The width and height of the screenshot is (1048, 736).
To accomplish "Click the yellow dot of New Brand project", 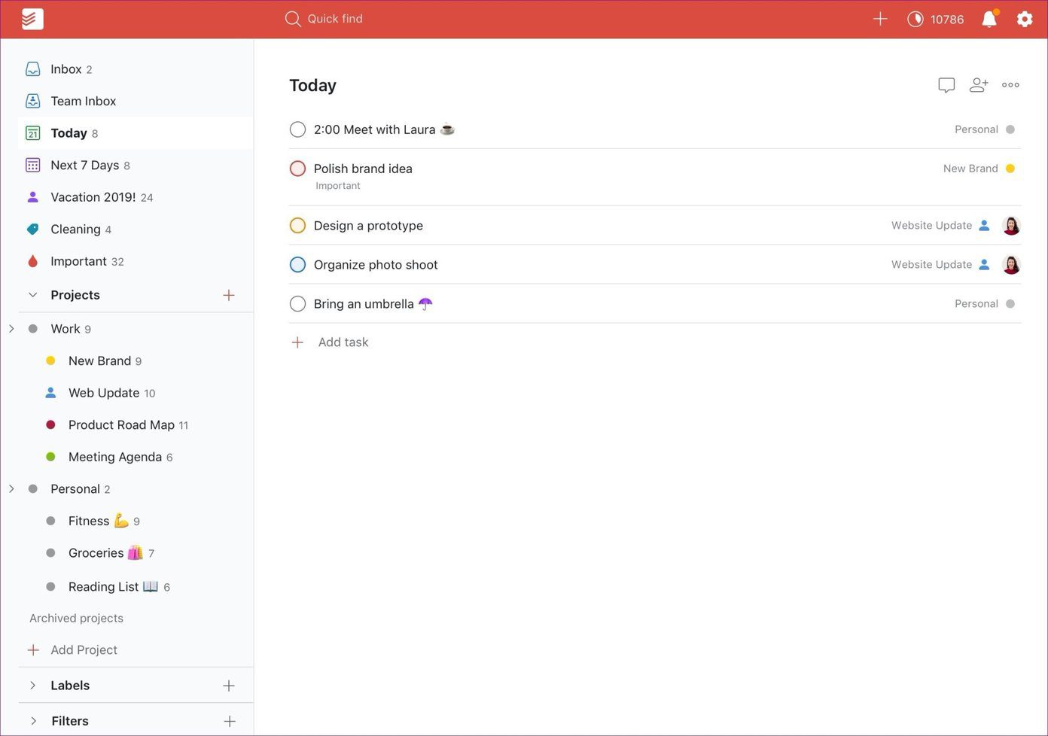I will coord(50,361).
